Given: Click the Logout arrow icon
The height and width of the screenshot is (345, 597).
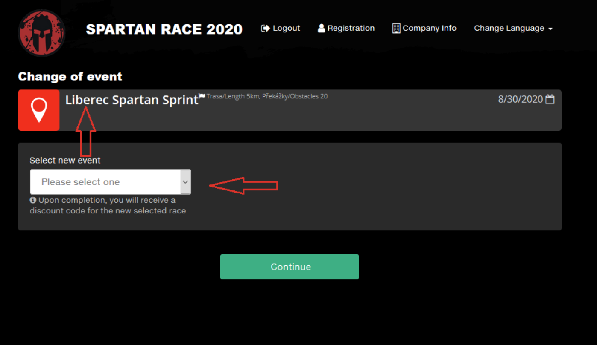Looking at the screenshot, I should coord(265,28).
